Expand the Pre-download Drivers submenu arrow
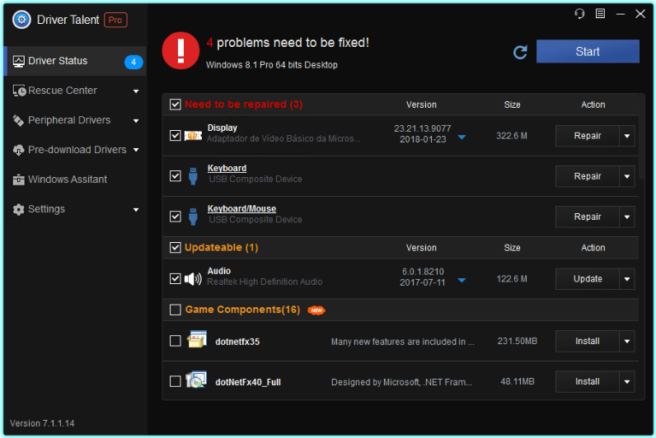This screenshot has height=438, width=656. (136, 150)
